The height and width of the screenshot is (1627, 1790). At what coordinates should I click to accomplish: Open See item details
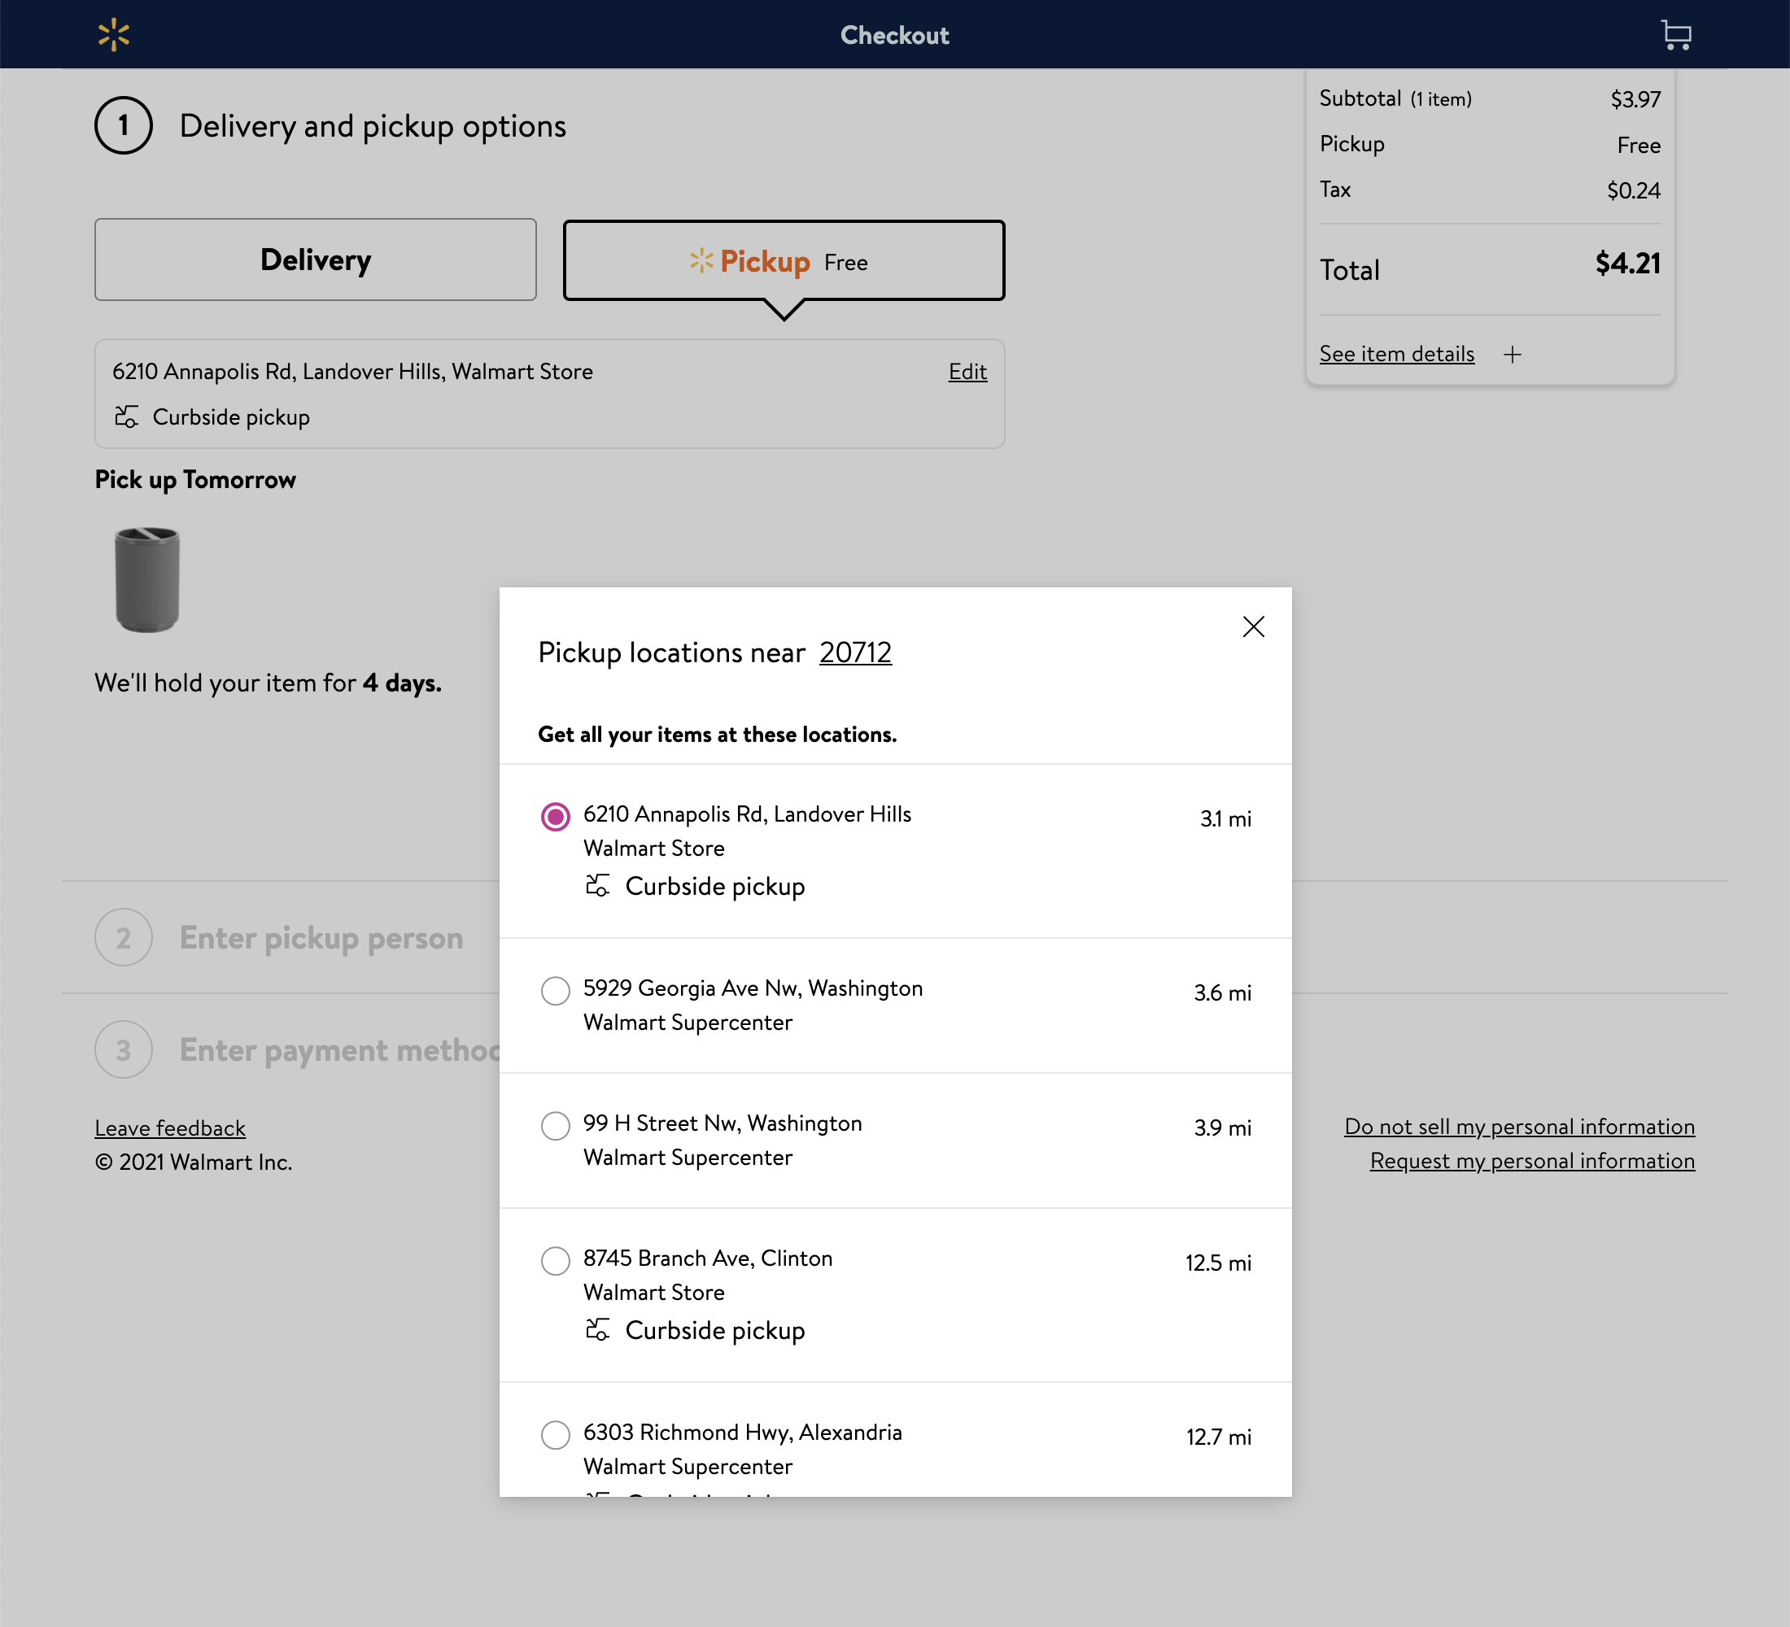coord(1395,353)
